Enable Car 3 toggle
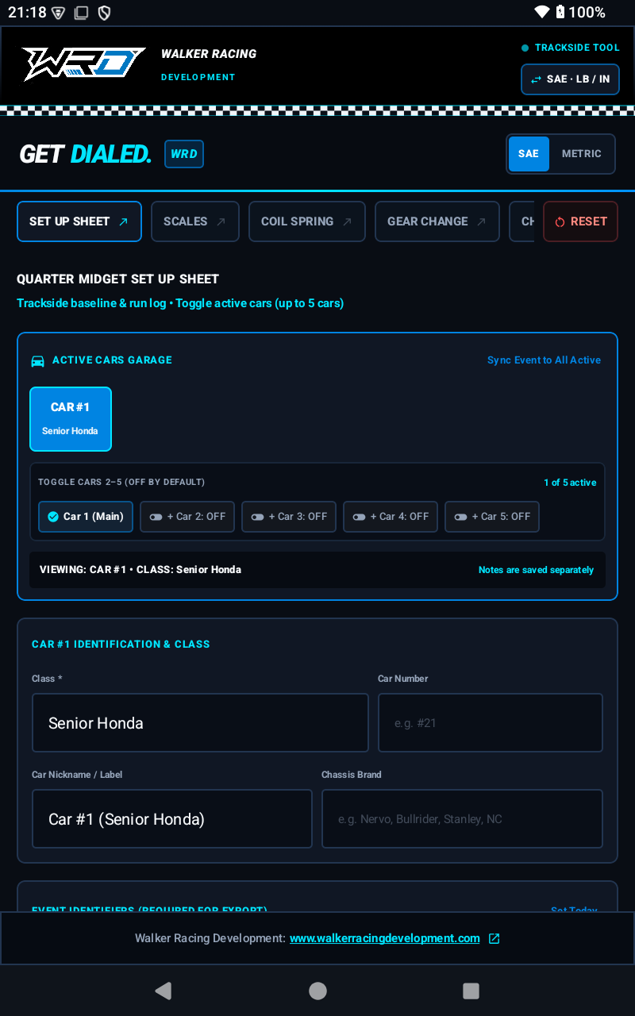635x1016 pixels. point(289,517)
